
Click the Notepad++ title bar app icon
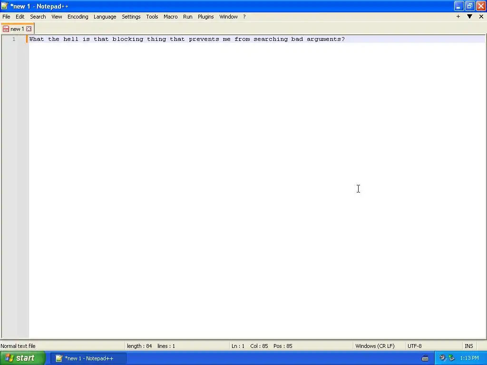[4, 6]
